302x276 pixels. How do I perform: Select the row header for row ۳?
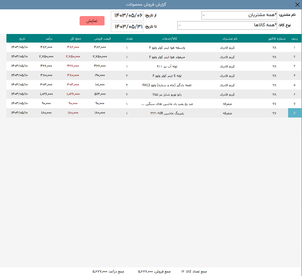point(294,66)
